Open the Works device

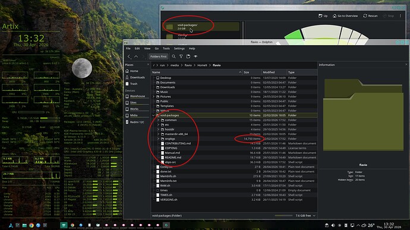(137, 109)
